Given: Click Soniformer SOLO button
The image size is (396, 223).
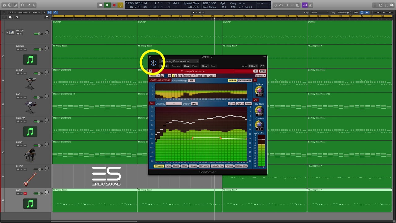Looking at the screenshot, I should click(205, 76).
